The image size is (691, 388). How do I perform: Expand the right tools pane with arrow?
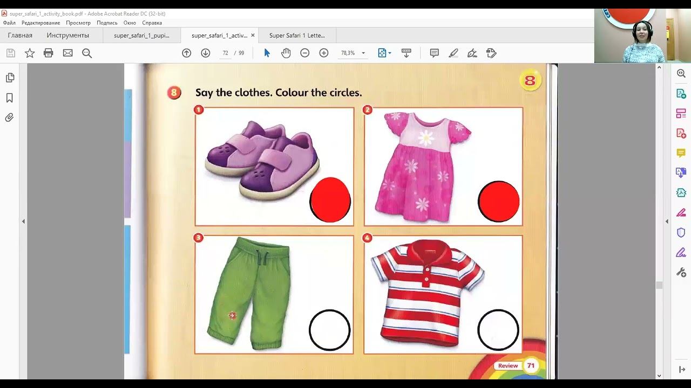[x=681, y=370]
